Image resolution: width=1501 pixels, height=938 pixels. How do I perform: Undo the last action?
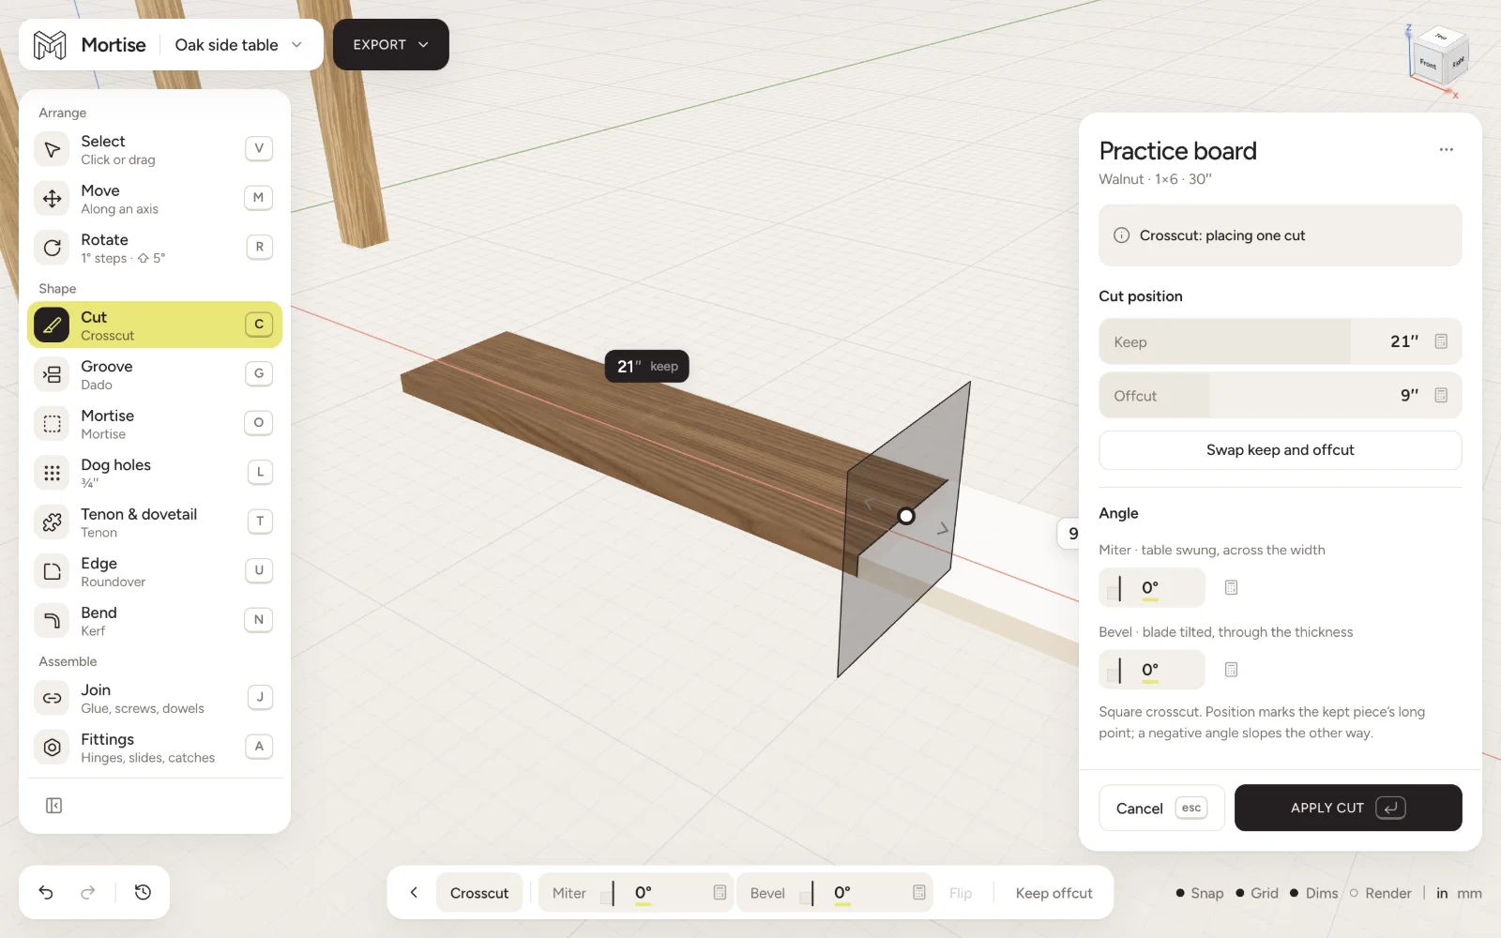click(46, 892)
